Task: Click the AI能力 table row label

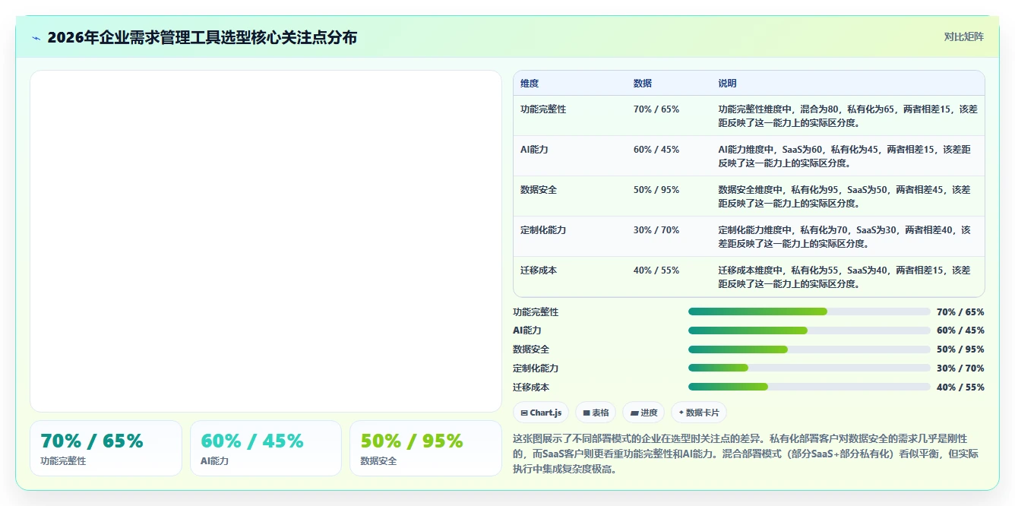Action: (x=534, y=150)
